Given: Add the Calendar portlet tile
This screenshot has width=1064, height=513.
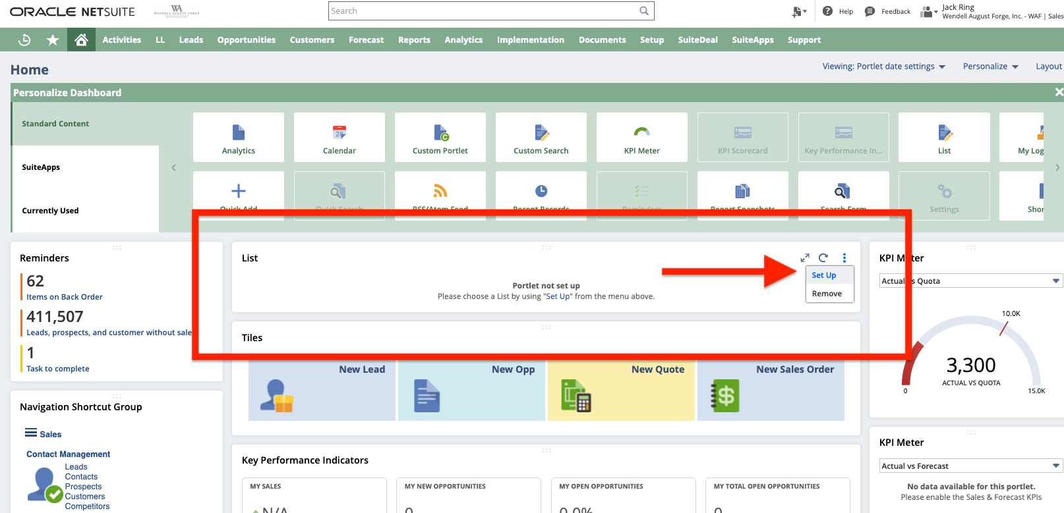Looking at the screenshot, I should click(340, 137).
